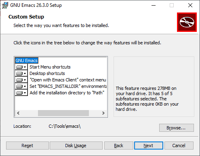Open install options for Add to Path feature
Image resolution: width=200 pixels, height=156 pixels.
tap(21, 93)
